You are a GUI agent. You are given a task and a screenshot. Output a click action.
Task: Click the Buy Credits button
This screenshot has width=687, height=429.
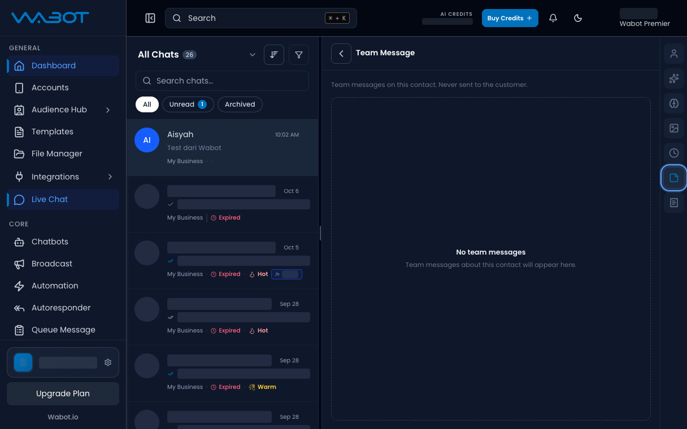[x=510, y=18]
